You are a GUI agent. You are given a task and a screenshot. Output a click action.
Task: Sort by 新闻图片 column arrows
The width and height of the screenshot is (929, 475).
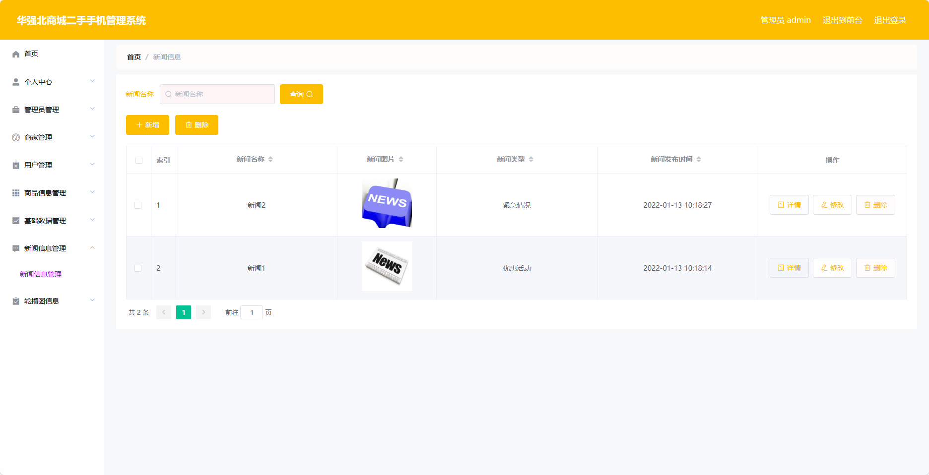[x=401, y=159]
